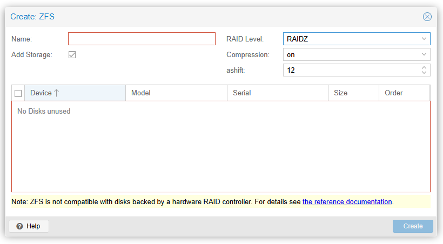Decrease ashift value with down arrow
This screenshot has height=244, width=443.
click(424, 73)
